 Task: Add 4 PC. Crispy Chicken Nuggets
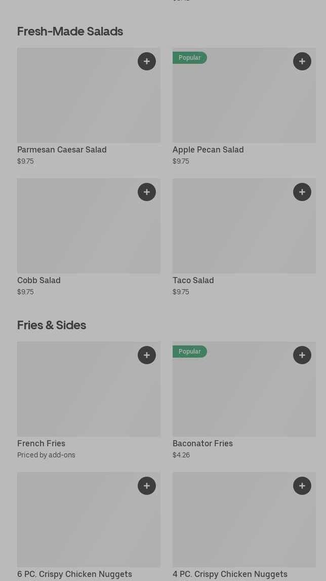[x=302, y=486]
